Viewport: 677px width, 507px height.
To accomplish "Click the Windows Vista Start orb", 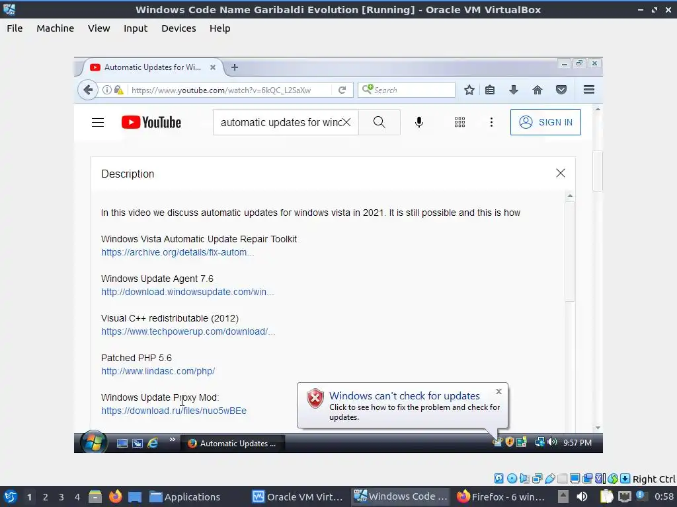I will pos(93,442).
